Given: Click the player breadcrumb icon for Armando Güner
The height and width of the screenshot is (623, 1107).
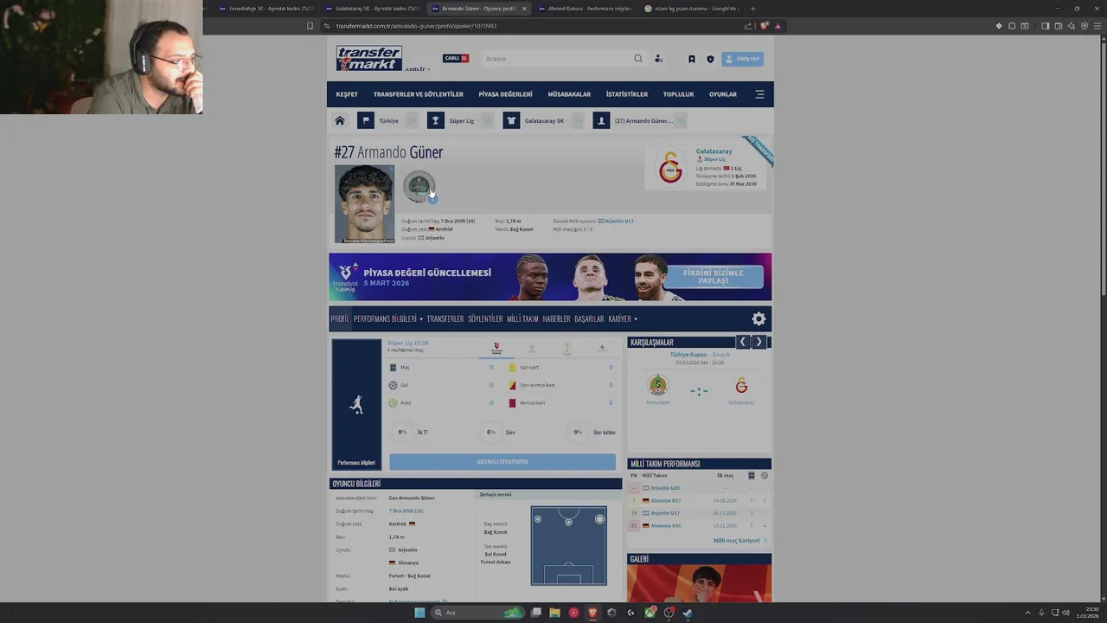Looking at the screenshot, I should [601, 120].
